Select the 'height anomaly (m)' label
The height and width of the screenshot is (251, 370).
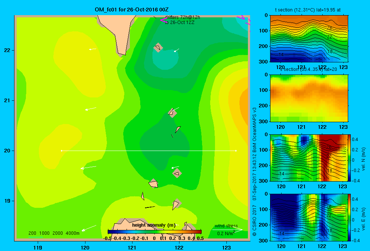pyautogui.click(x=154, y=225)
